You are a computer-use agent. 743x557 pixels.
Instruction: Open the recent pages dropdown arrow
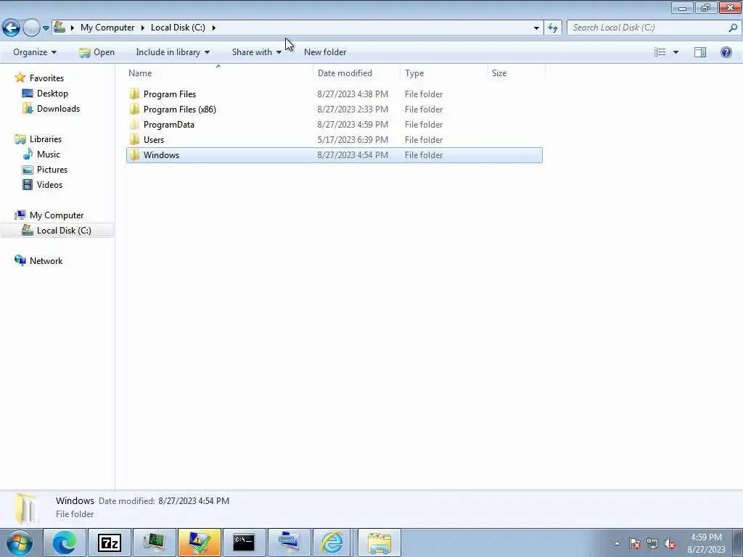point(46,28)
